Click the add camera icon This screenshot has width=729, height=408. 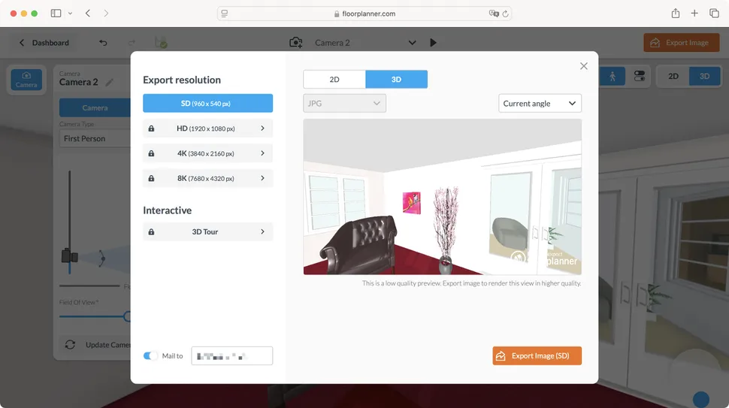(296, 43)
